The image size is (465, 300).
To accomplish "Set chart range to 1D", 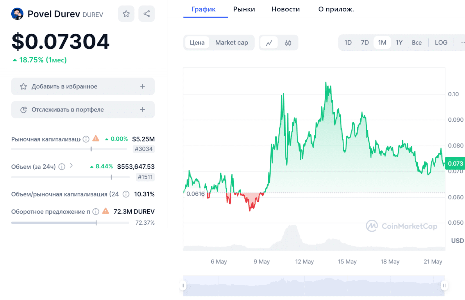I will click(x=348, y=43).
